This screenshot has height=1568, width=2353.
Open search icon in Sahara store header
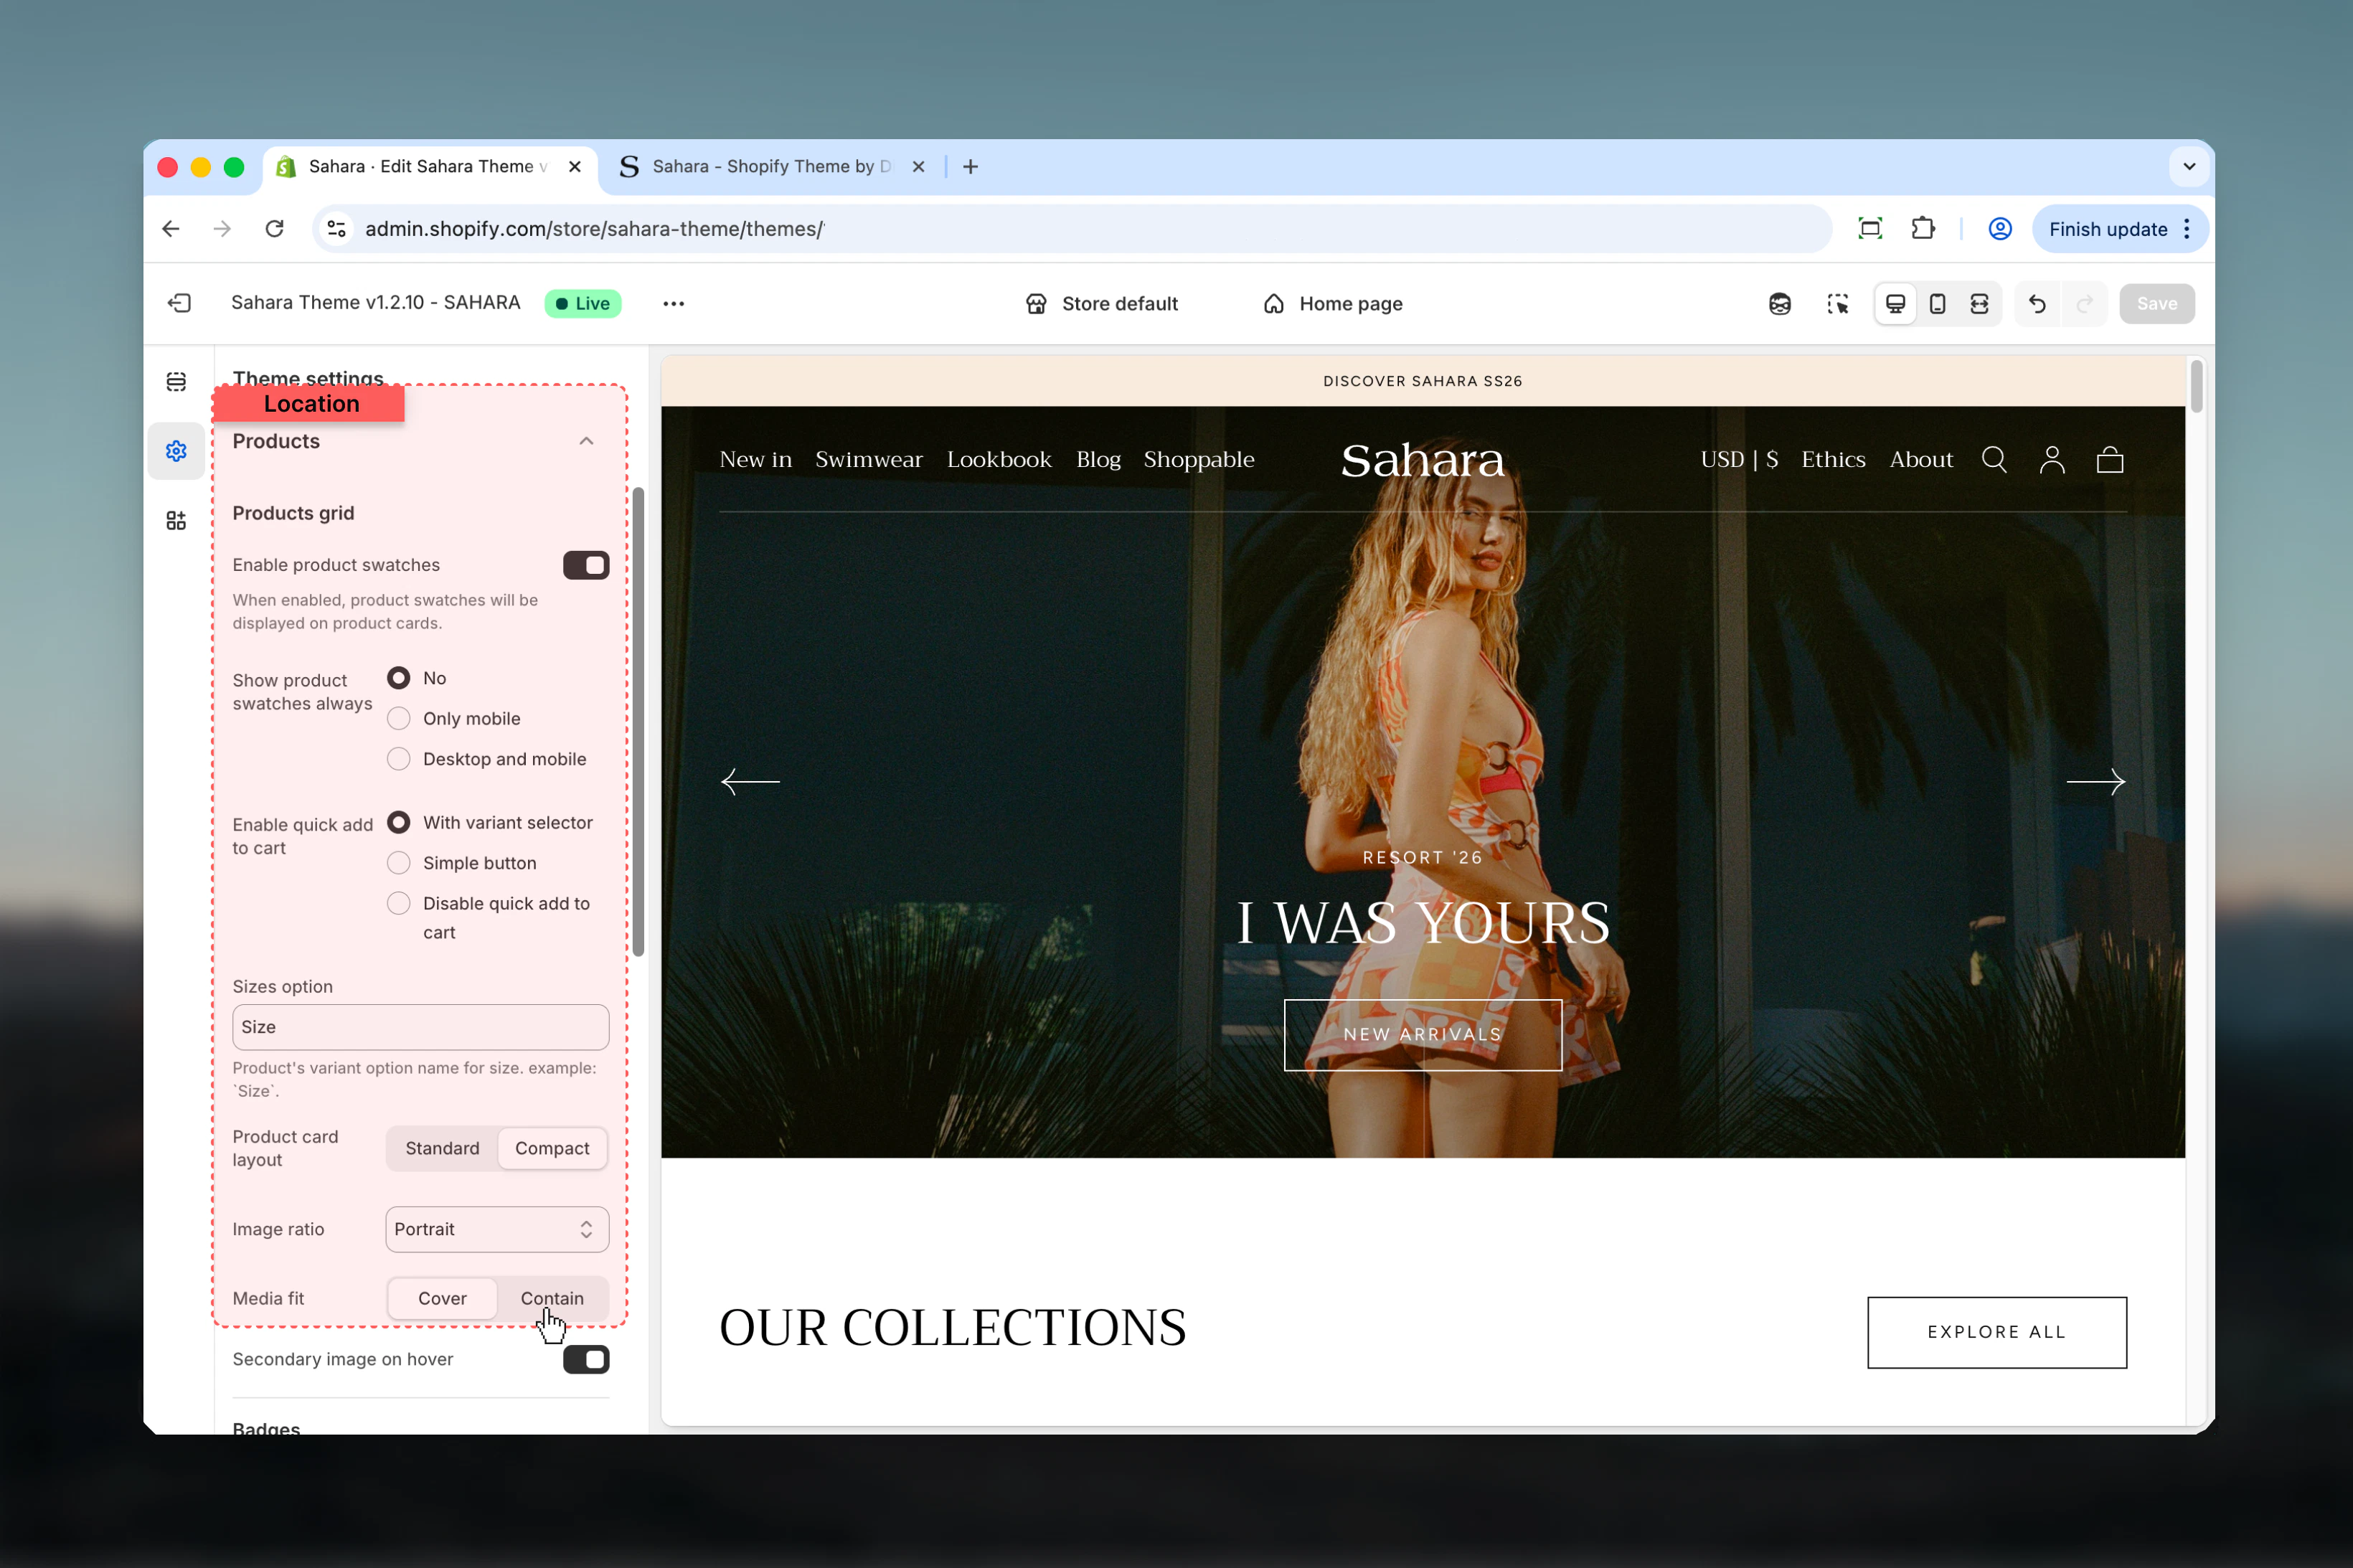click(1994, 459)
